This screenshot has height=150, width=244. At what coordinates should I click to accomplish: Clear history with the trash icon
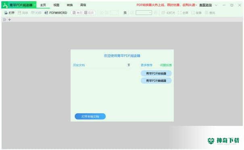129,65
